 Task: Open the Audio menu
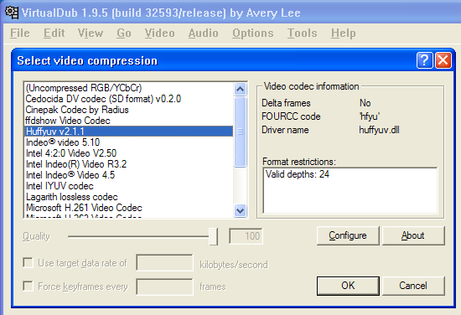(203, 33)
